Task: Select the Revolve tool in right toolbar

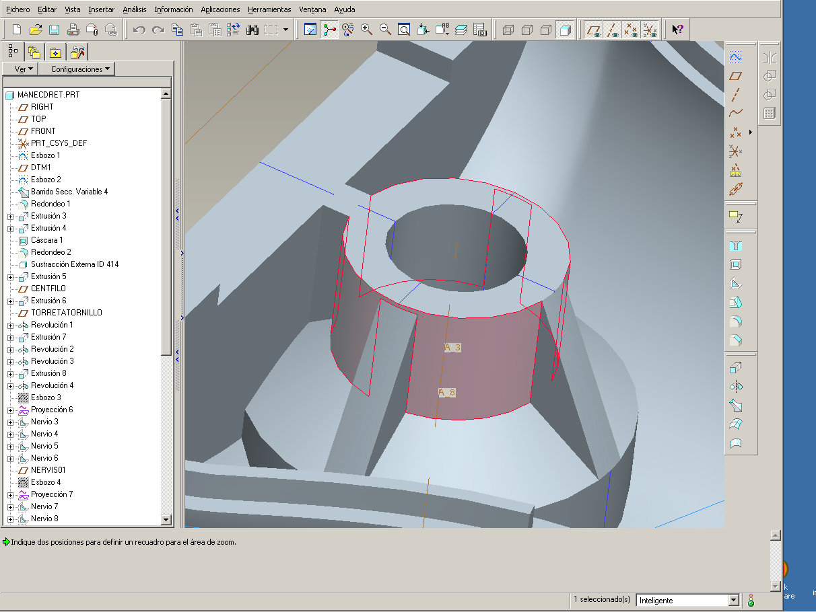Action: coord(736,386)
